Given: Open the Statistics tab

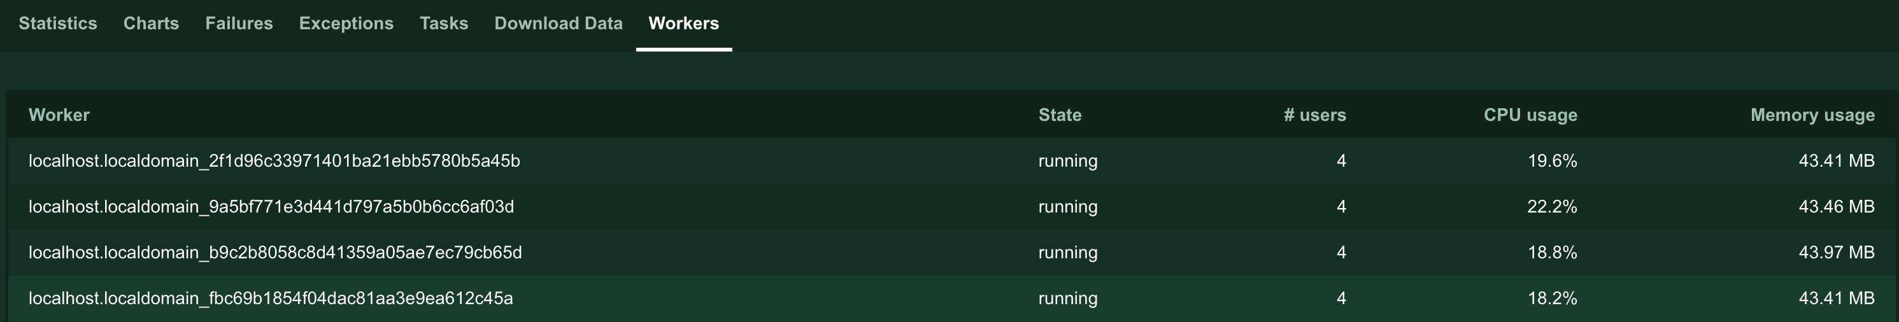Looking at the screenshot, I should [x=57, y=24].
